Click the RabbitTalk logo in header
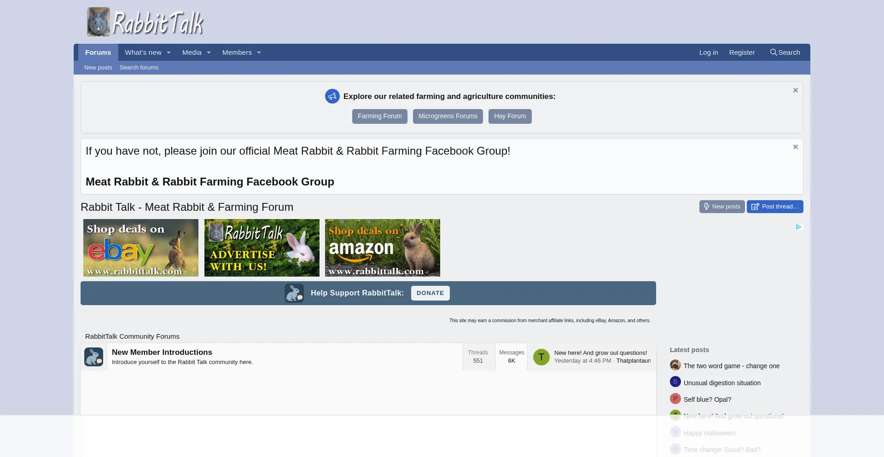Viewport: 884px width, 457px height. (x=145, y=22)
